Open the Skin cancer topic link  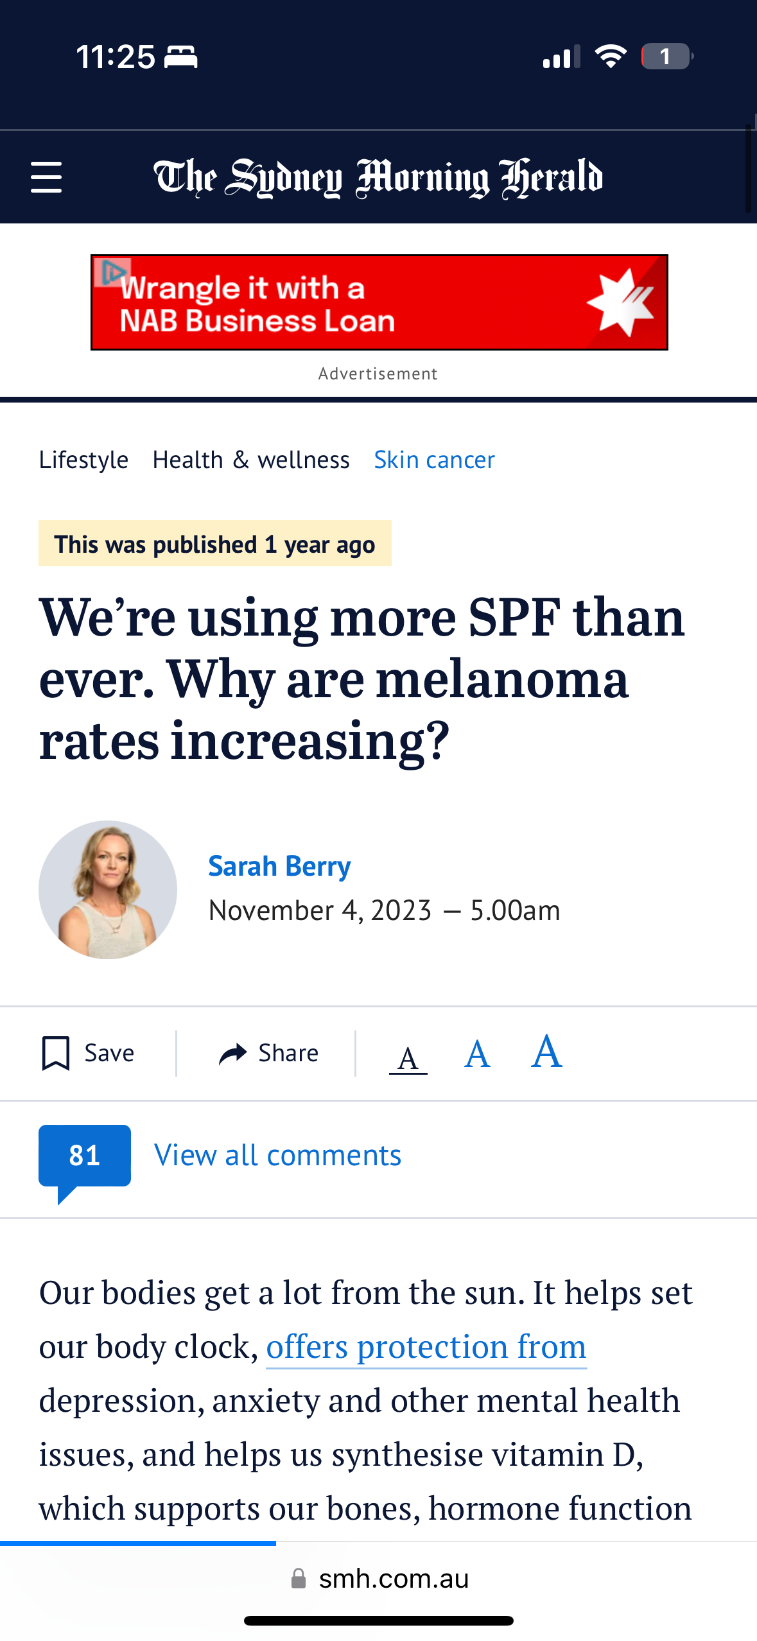434,460
